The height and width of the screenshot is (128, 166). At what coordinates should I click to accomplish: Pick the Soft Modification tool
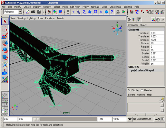(5, 72)
